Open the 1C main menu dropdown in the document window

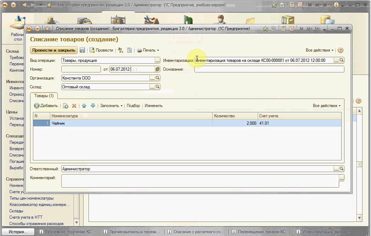click(38, 29)
